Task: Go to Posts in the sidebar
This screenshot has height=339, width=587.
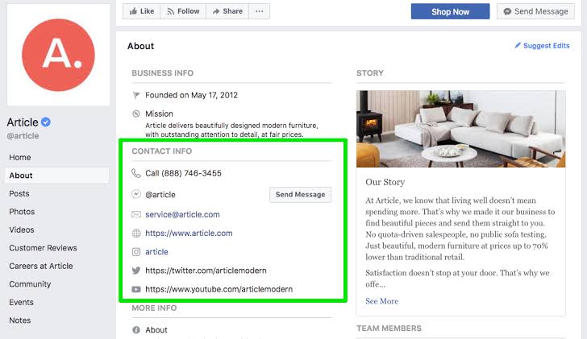Action: click(x=19, y=193)
